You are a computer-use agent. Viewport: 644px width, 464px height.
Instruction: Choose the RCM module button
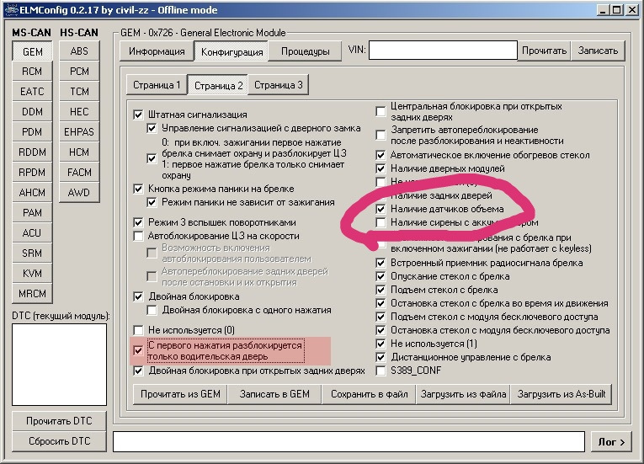click(x=32, y=72)
